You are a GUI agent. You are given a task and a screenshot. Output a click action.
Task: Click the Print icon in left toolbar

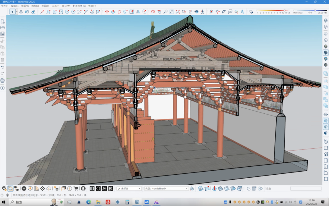(2, 80)
